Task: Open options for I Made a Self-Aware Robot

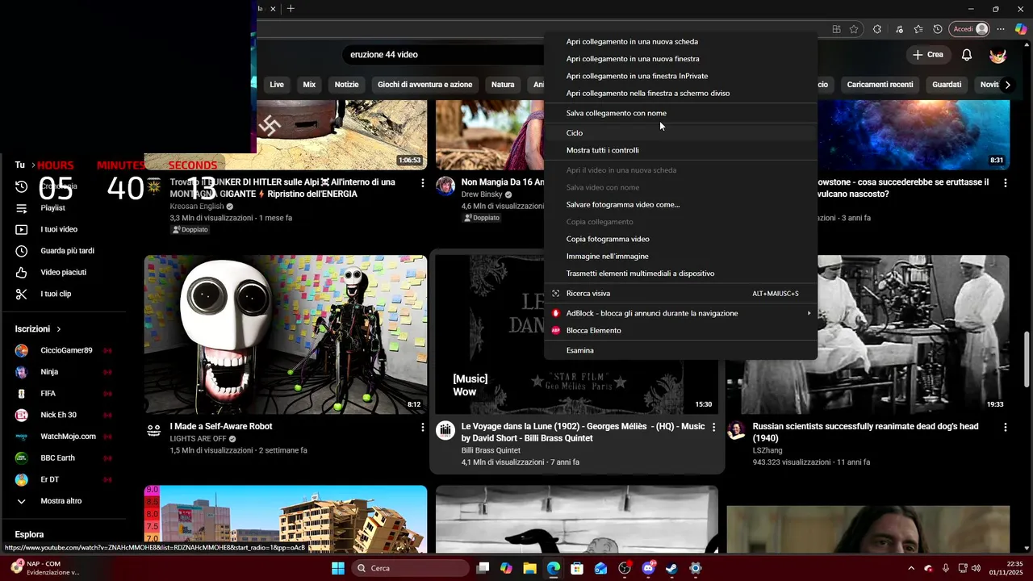Action: point(422,427)
